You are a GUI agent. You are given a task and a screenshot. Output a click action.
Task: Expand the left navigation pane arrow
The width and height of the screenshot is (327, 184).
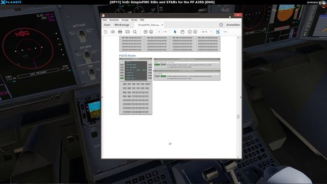[x=102, y=97]
